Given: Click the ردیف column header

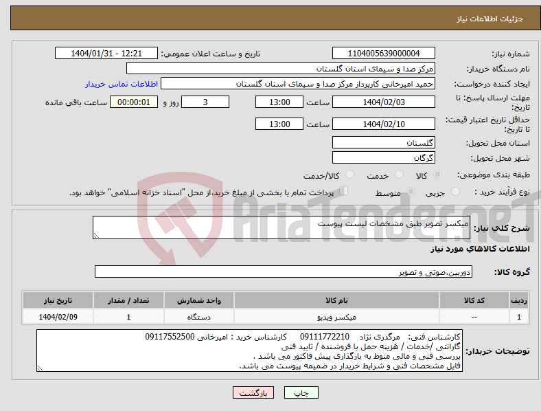Looking at the screenshot, I should click(519, 300).
